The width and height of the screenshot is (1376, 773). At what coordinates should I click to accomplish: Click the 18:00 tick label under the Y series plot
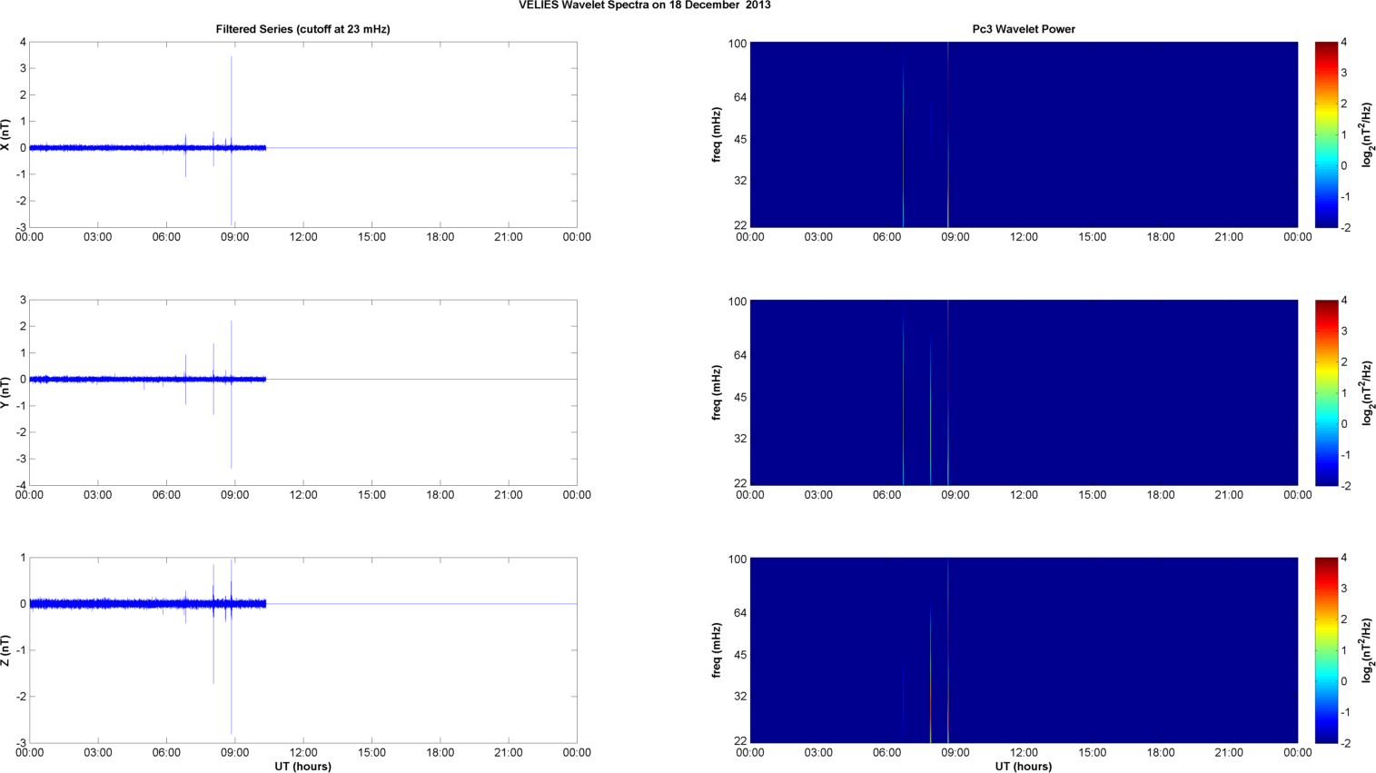441,495
